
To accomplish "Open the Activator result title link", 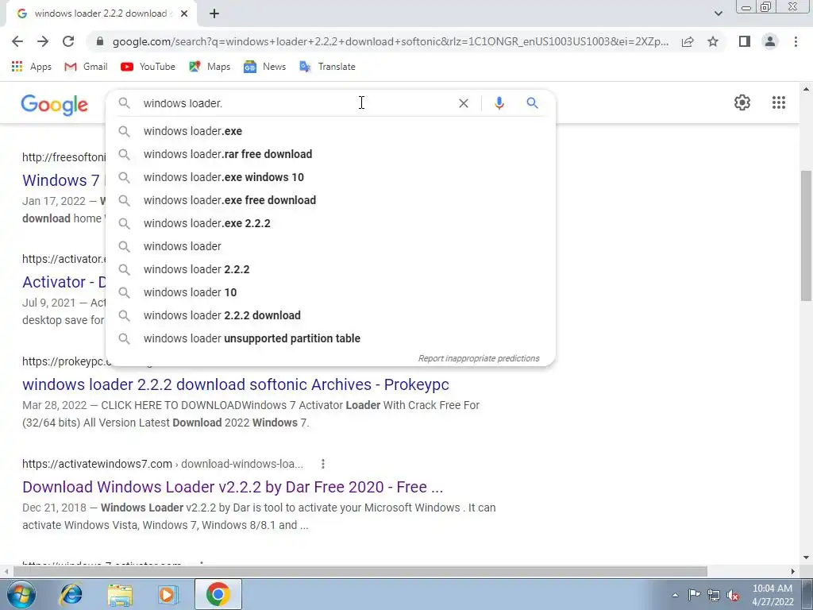I will point(64,282).
